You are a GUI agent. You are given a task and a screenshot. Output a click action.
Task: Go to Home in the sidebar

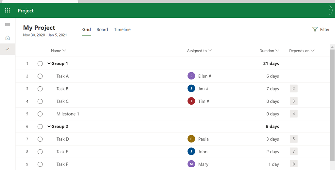[8, 38]
